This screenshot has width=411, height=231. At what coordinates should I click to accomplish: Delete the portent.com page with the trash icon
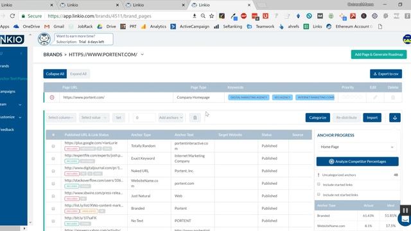click(x=393, y=98)
